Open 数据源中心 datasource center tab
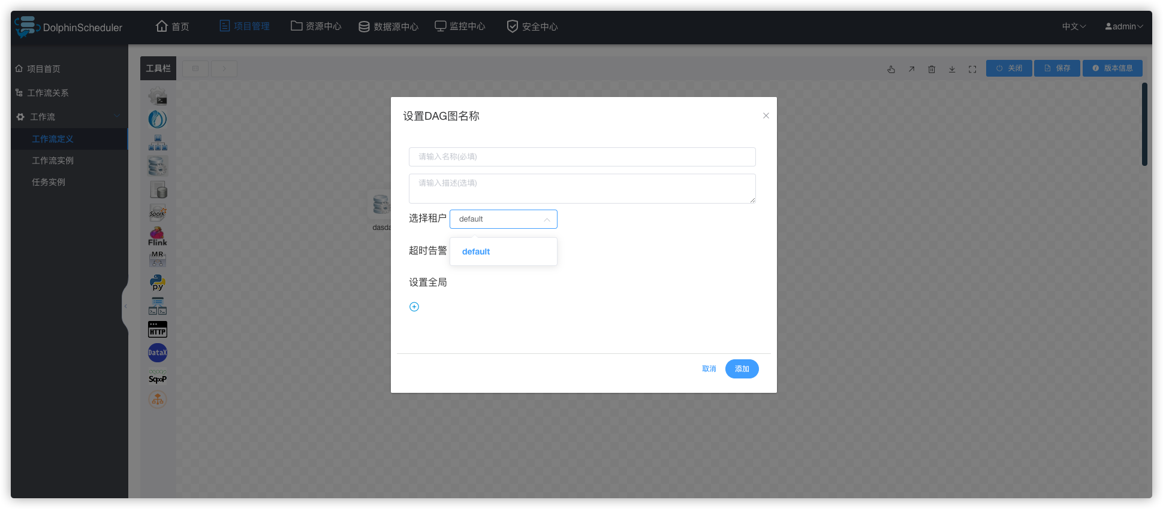The width and height of the screenshot is (1163, 509). click(x=388, y=26)
